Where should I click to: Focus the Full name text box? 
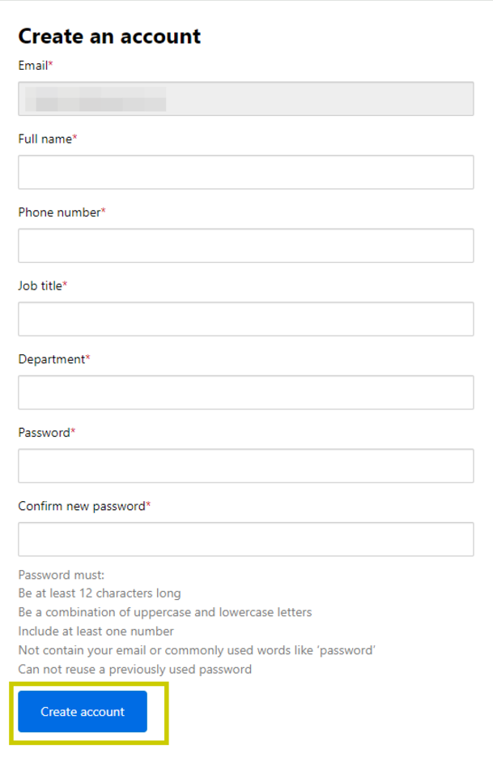245,172
